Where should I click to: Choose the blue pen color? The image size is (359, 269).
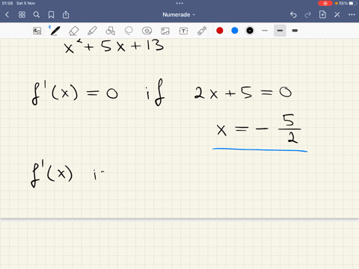(235, 31)
